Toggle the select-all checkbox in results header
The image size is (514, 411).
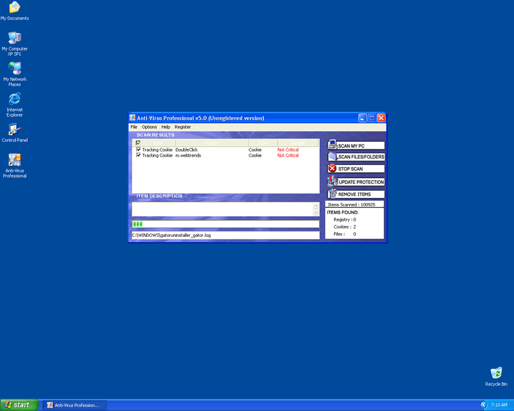pyautogui.click(x=138, y=143)
